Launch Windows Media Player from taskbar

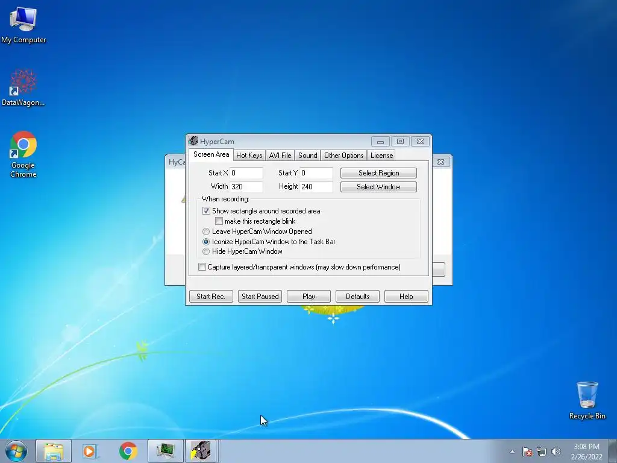pyautogui.click(x=90, y=451)
